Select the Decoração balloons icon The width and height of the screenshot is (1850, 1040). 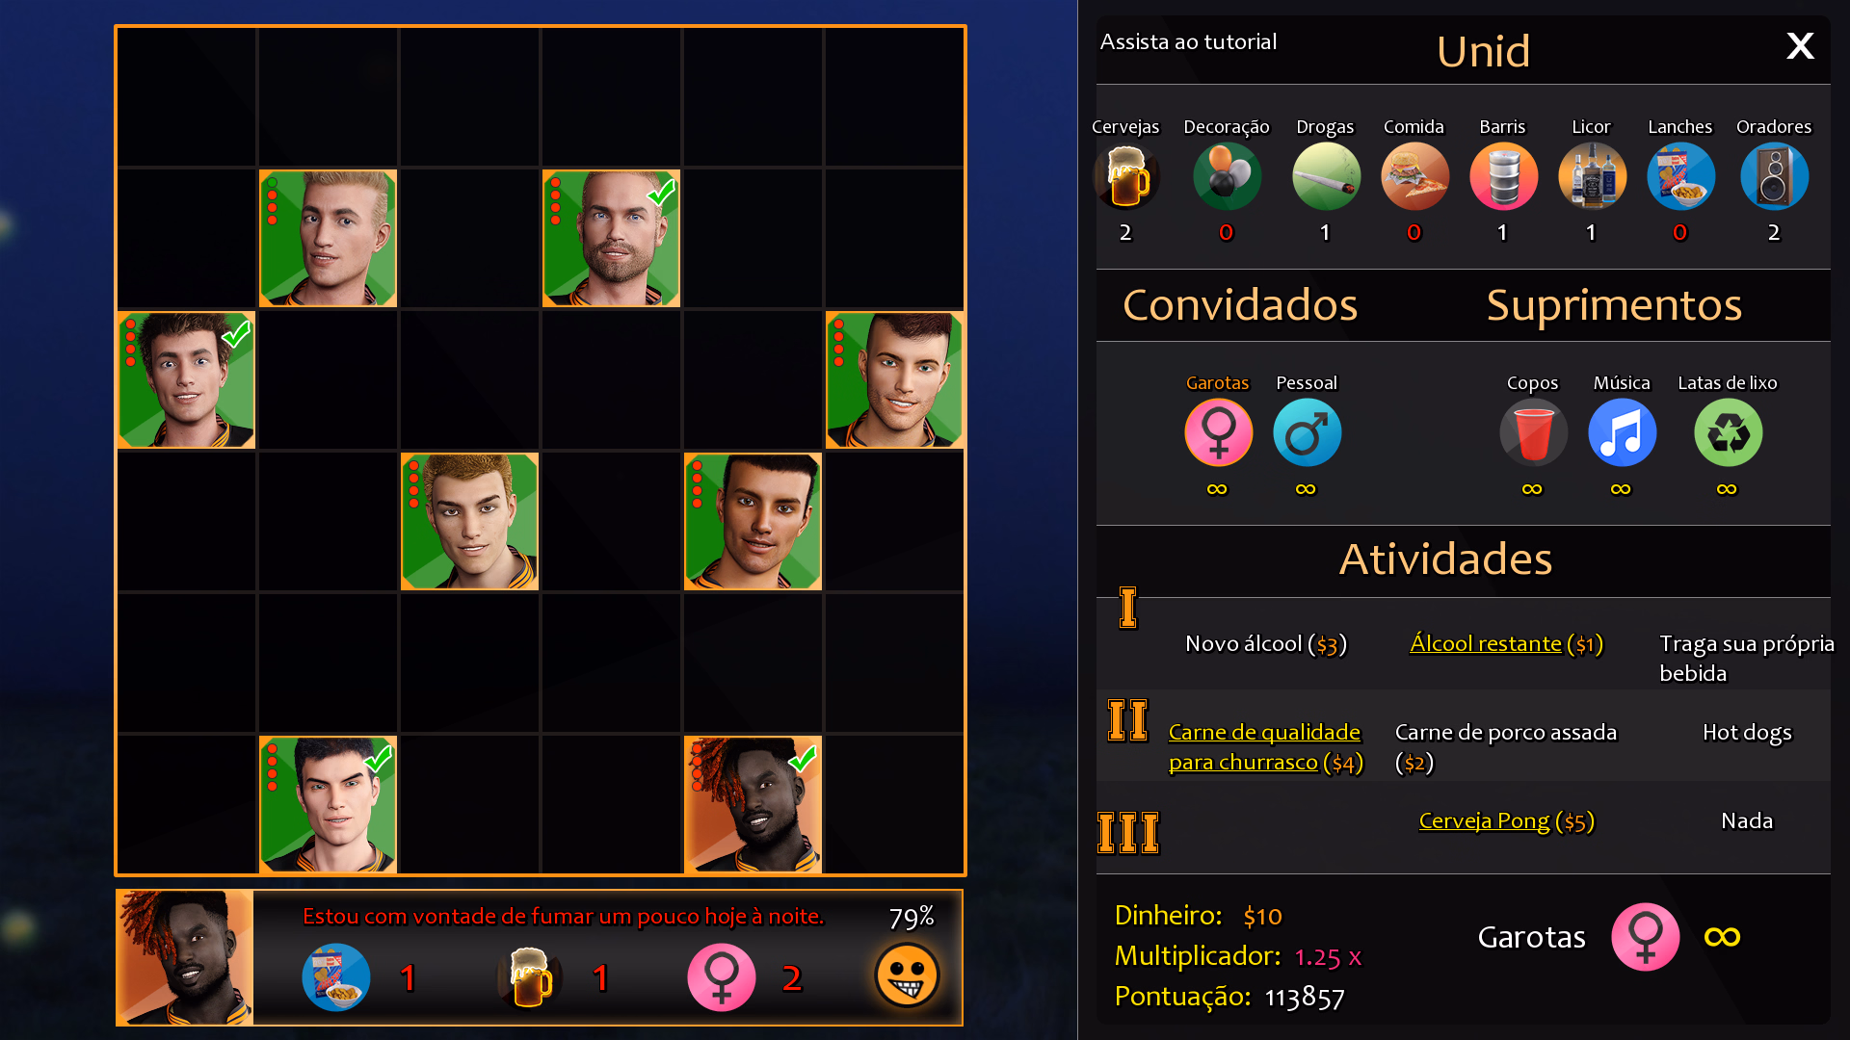1227,176
